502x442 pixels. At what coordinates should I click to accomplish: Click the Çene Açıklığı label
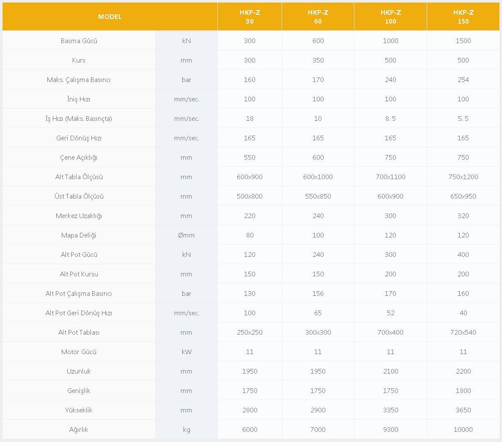coord(79,157)
